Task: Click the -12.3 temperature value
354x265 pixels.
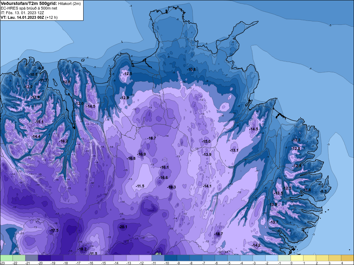Action: tap(296, 140)
